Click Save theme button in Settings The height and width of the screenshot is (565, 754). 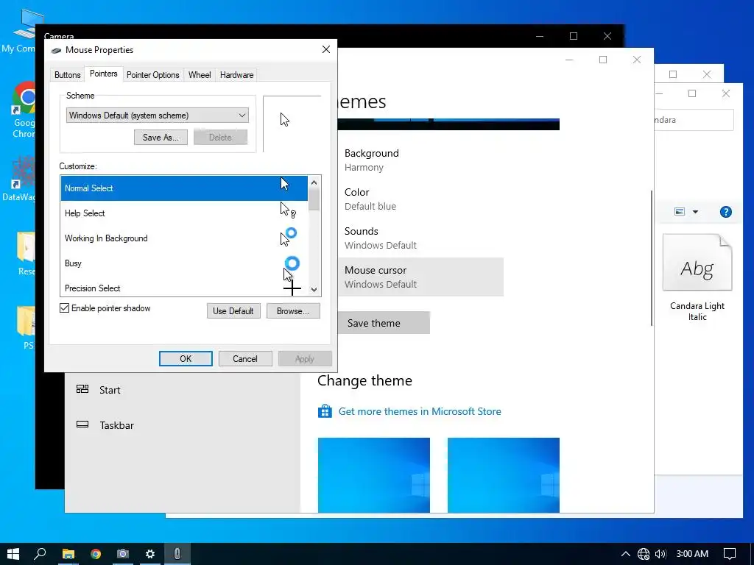384,323
